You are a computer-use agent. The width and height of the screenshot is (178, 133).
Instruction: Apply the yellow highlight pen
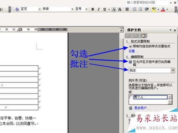(x=154, y=9)
